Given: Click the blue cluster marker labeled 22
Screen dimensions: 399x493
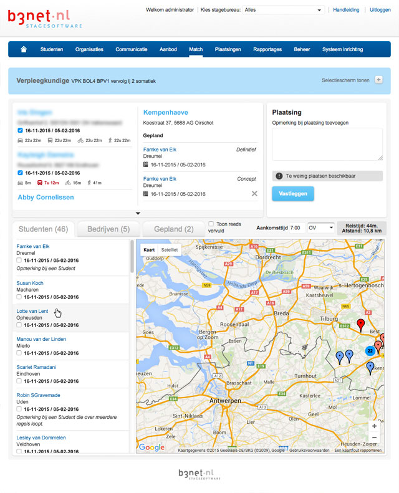Looking at the screenshot, I should tap(370, 351).
